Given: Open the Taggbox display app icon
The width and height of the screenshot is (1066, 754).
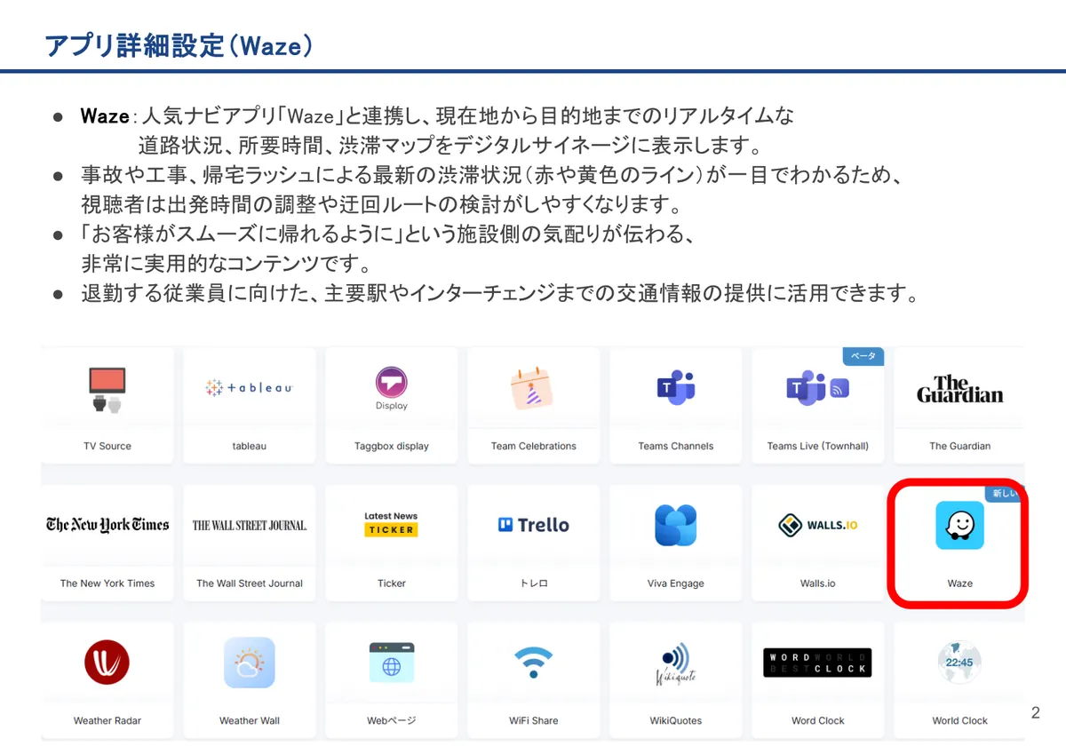Looking at the screenshot, I should tap(392, 389).
